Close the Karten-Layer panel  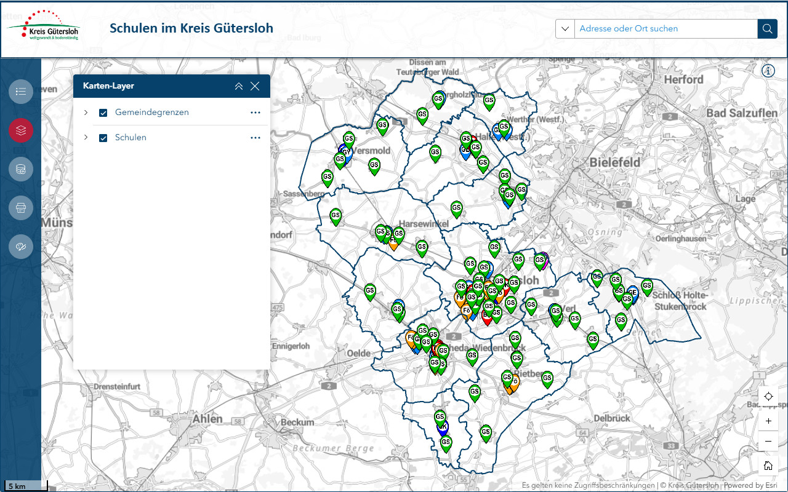(x=255, y=86)
